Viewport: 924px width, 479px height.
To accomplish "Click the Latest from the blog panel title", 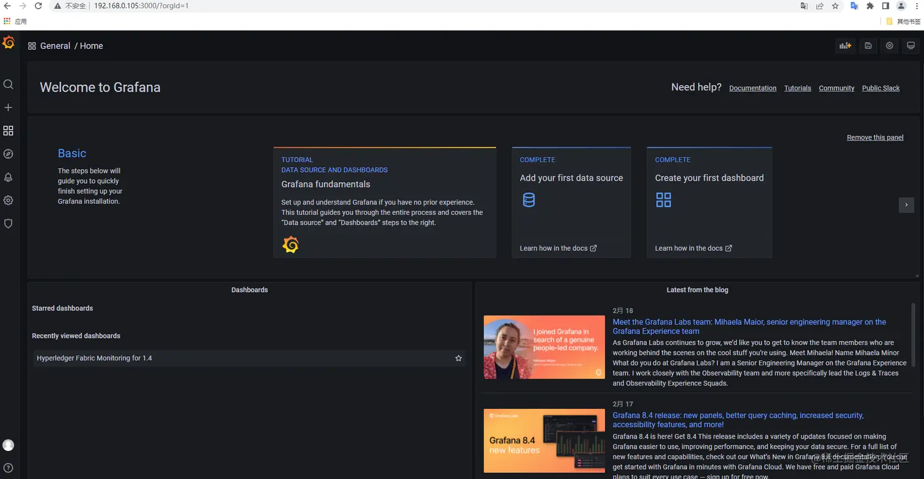I will [697, 290].
